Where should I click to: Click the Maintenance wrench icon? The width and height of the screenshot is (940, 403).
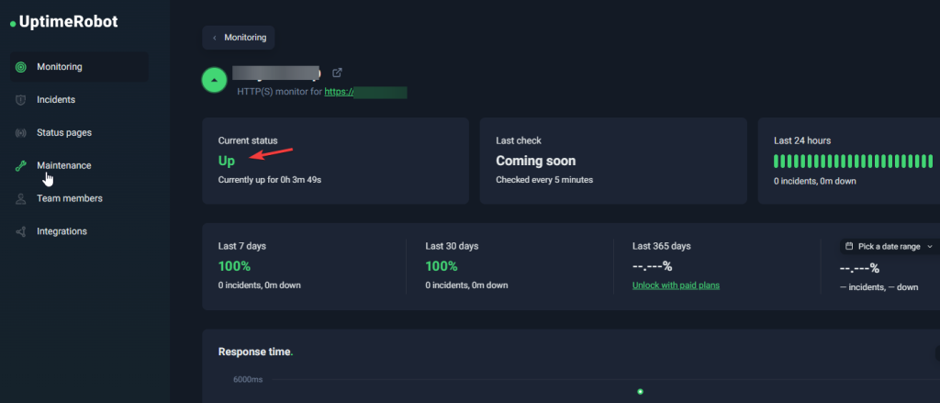(x=21, y=165)
